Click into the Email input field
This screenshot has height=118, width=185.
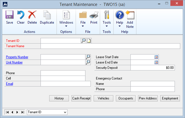tap(66, 84)
